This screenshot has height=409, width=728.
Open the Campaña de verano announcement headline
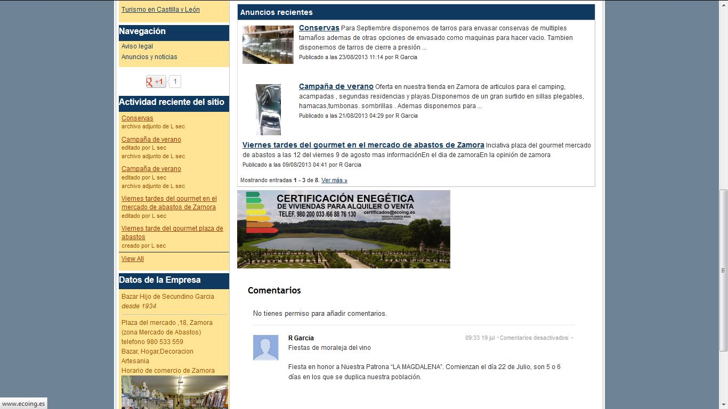pyautogui.click(x=336, y=86)
